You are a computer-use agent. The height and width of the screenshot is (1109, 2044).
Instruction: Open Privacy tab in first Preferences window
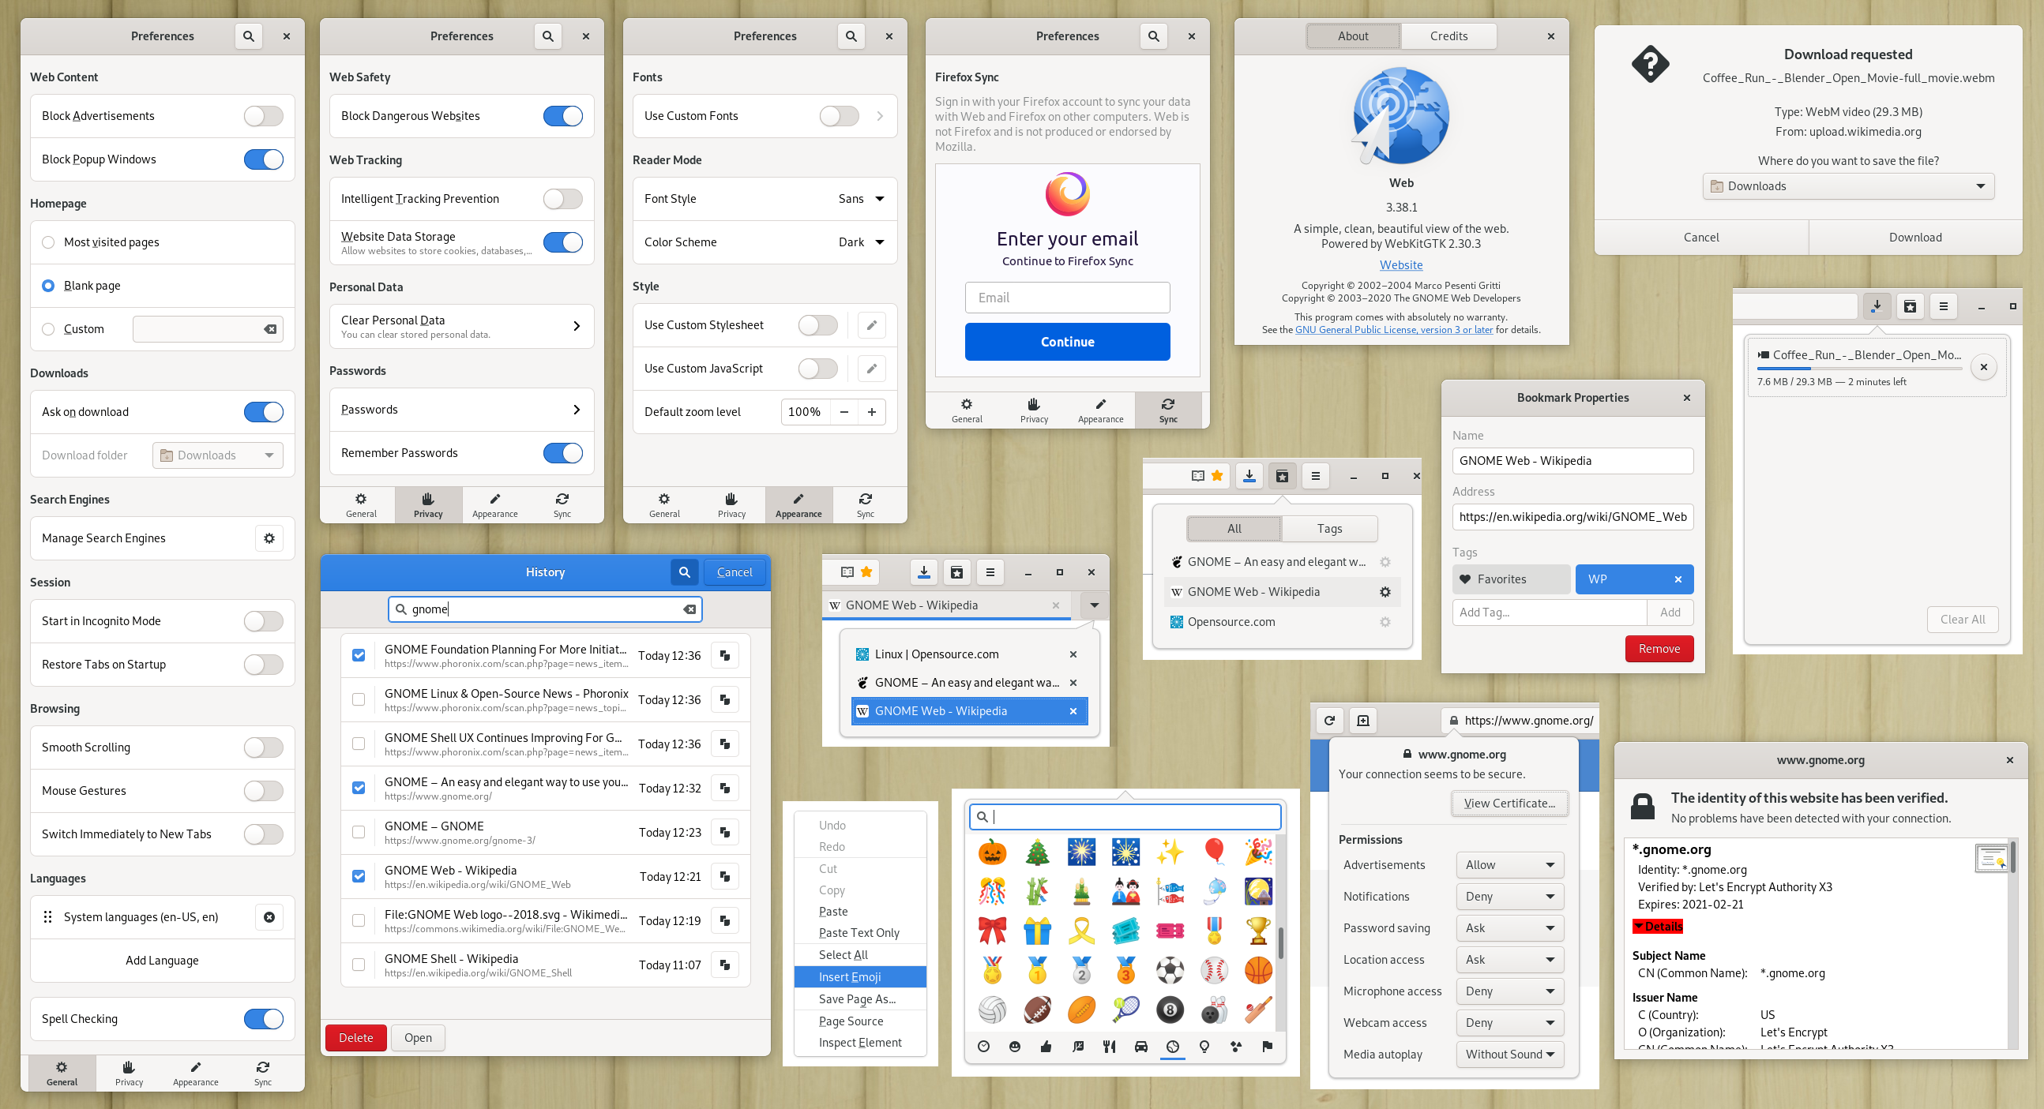[x=129, y=1073]
